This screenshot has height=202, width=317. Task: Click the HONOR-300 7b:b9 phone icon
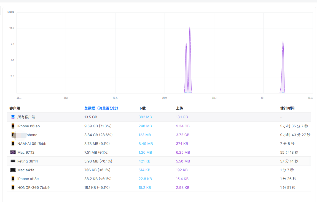(13, 187)
